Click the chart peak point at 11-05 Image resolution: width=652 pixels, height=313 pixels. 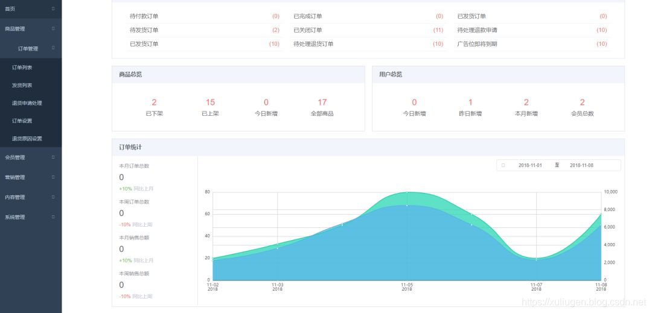click(x=407, y=192)
